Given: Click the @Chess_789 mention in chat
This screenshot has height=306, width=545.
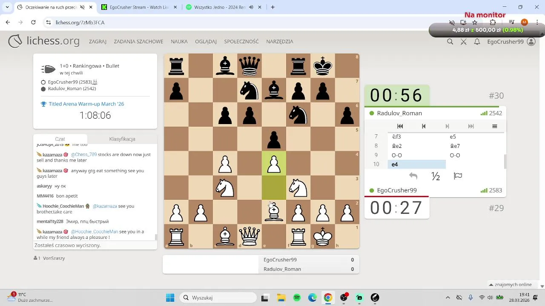Looking at the screenshot, I should pos(83,155).
